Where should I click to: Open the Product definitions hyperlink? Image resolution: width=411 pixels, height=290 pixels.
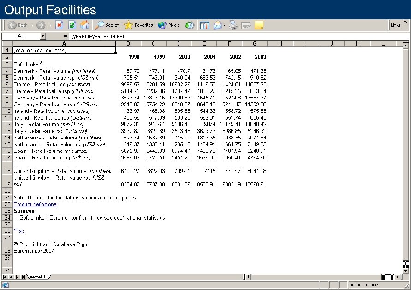(35, 204)
